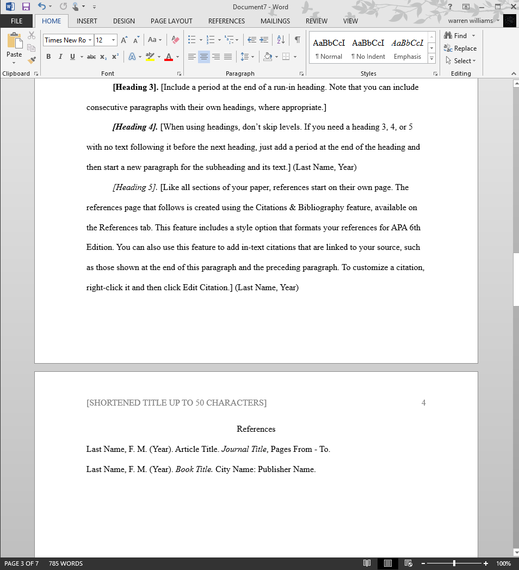Toggle italic text formatting
Screen dimensions: 519x570
(60, 57)
